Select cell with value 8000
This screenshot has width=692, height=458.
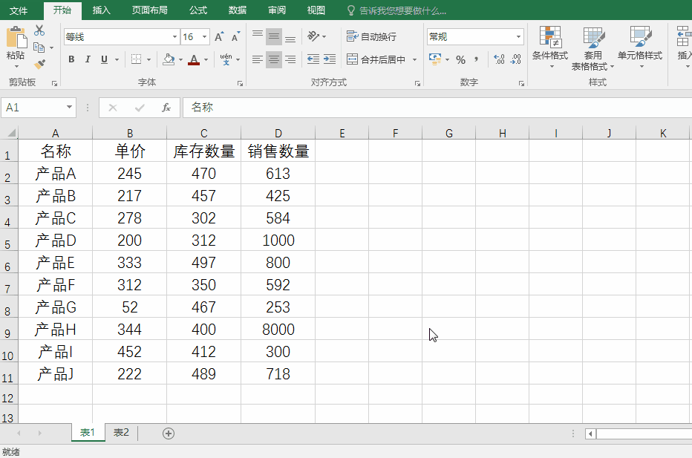278,329
